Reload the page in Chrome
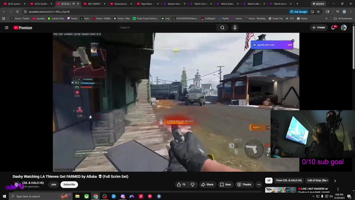Image resolution: width=355 pixels, height=200 pixels. pyautogui.click(x=17, y=12)
